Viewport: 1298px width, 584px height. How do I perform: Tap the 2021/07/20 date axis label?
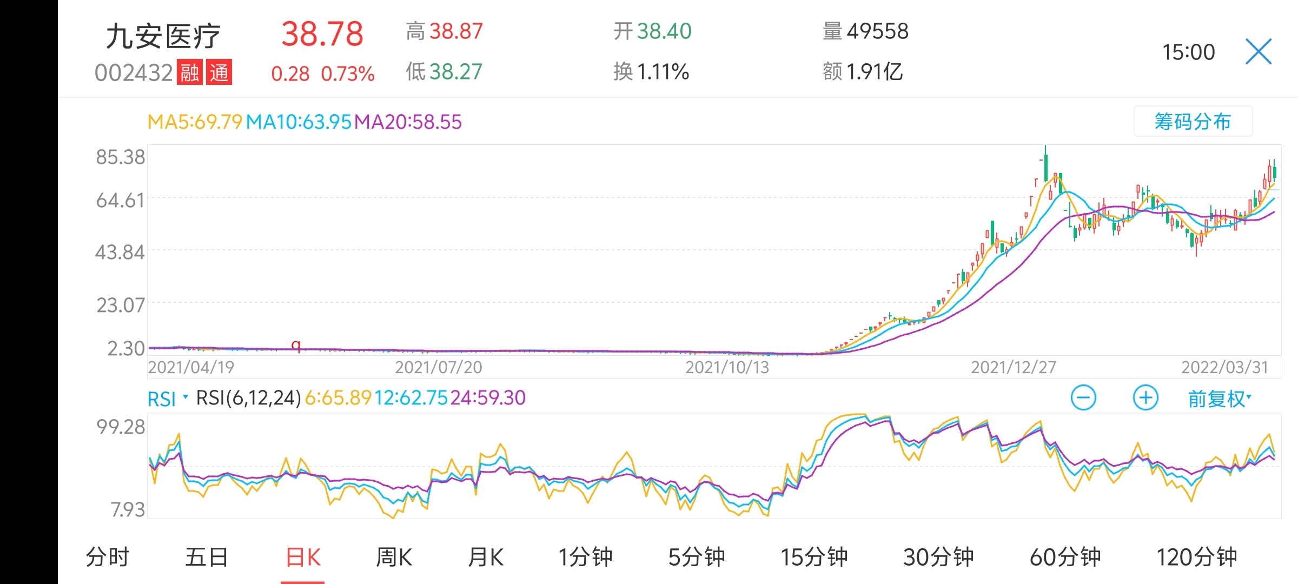[439, 367]
